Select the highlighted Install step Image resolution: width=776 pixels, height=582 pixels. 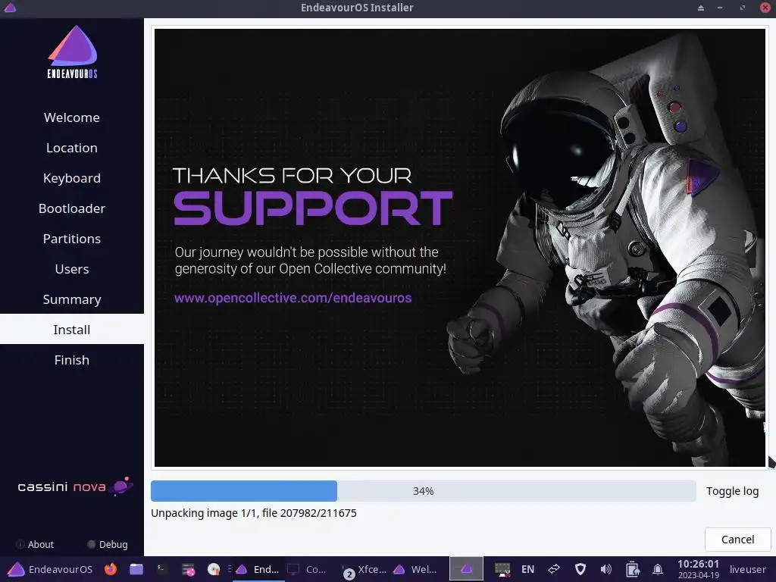coord(72,330)
